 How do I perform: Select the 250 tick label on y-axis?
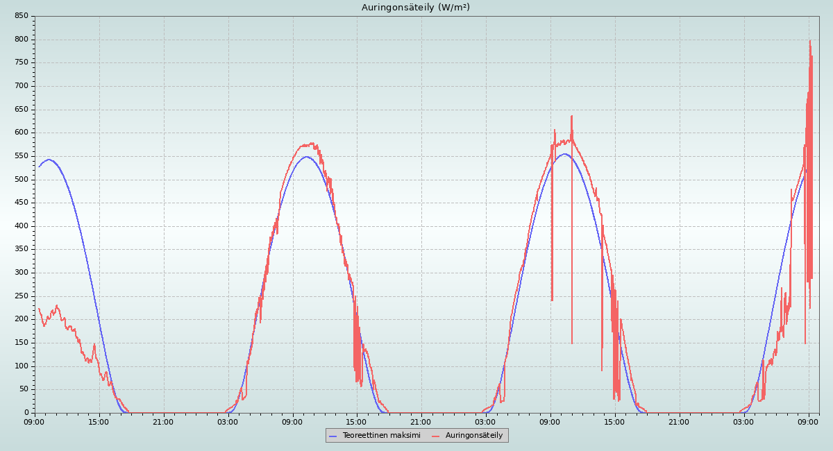(x=22, y=296)
